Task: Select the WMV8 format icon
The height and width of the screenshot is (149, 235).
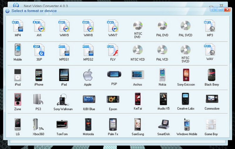Action: pyautogui.click(x=88, y=26)
